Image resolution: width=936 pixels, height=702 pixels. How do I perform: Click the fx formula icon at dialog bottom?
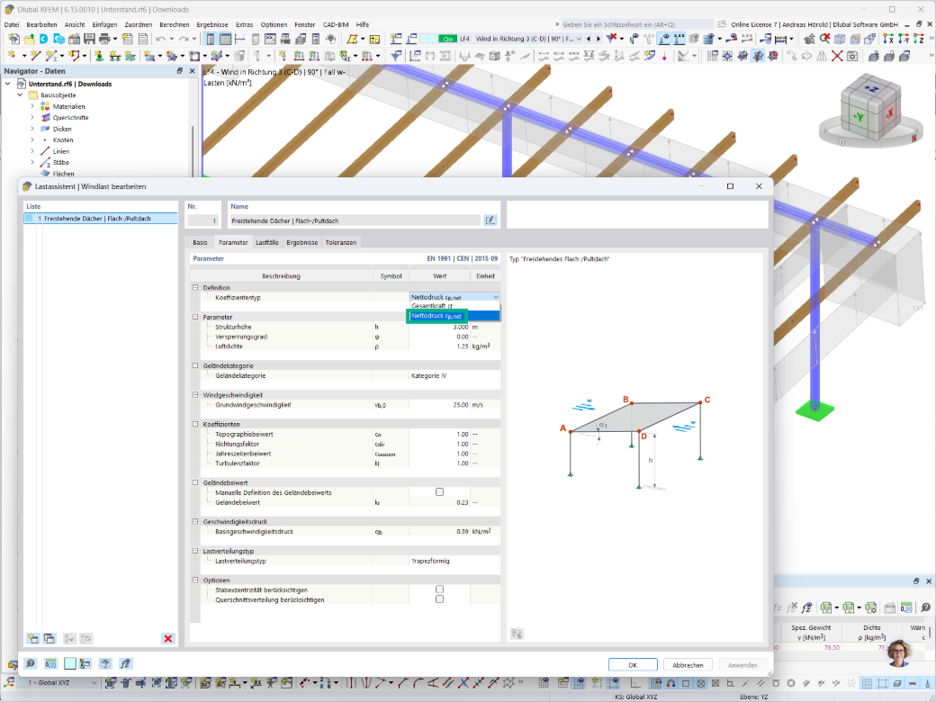point(125,663)
